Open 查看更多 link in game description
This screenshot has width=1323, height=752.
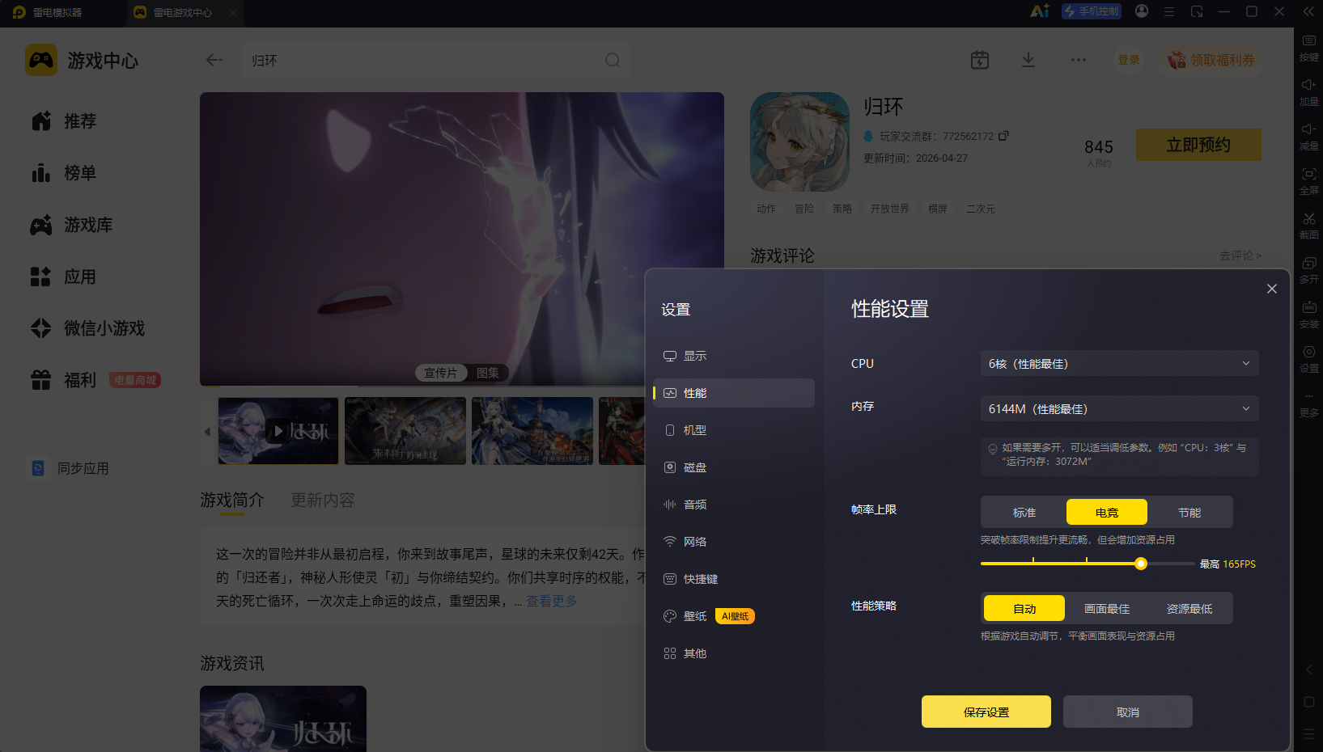click(552, 601)
